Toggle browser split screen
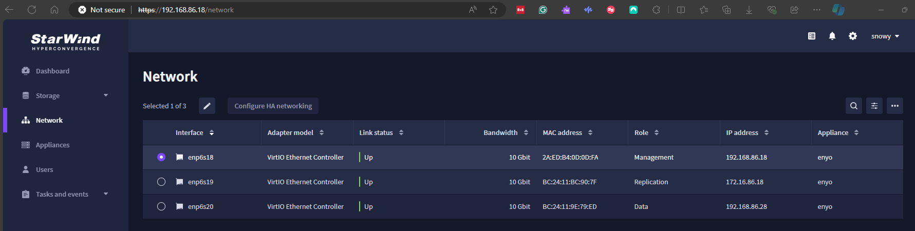Viewport: 915px width, 231px height. [x=681, y=10]
